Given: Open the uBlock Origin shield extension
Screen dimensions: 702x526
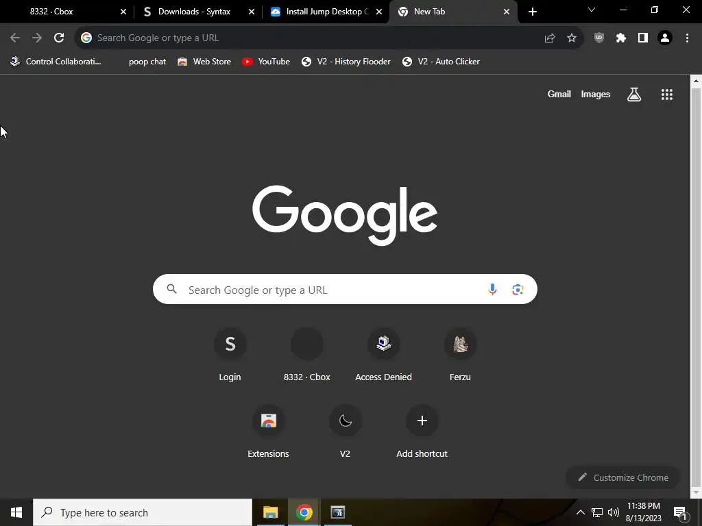Looking at the screenshot, I should 599,38.
